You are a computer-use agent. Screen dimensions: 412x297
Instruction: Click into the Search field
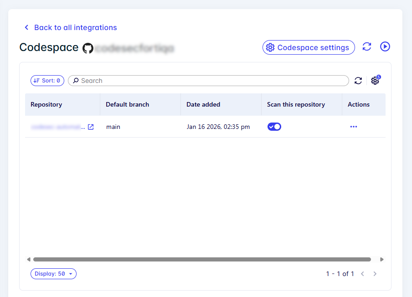[208, 81]
